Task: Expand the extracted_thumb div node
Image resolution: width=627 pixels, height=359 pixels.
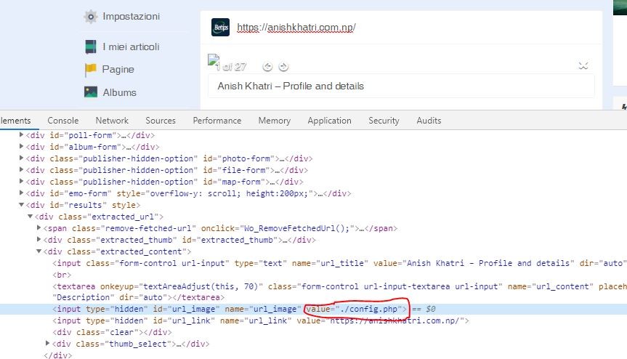Action: point(39,240)
